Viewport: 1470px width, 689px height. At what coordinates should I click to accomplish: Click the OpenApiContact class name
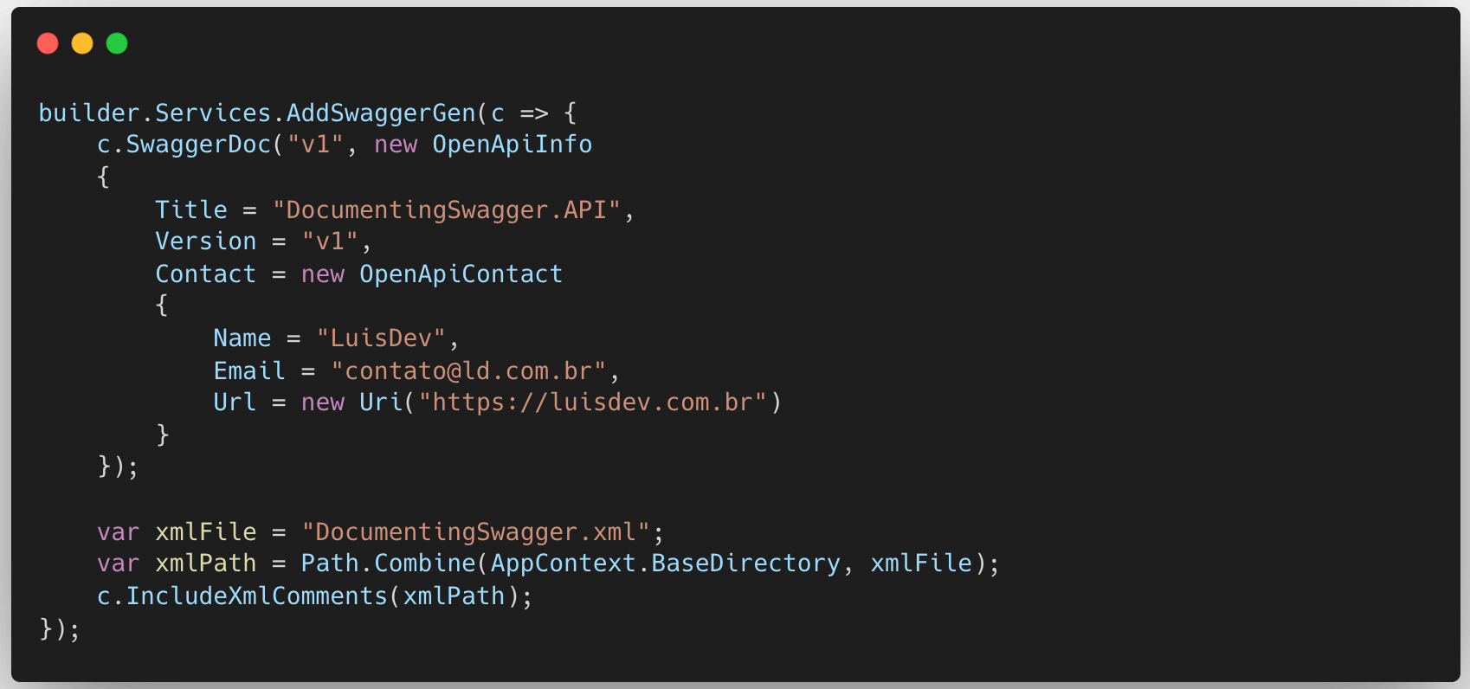pyautogui.click(x=461, y=274)
